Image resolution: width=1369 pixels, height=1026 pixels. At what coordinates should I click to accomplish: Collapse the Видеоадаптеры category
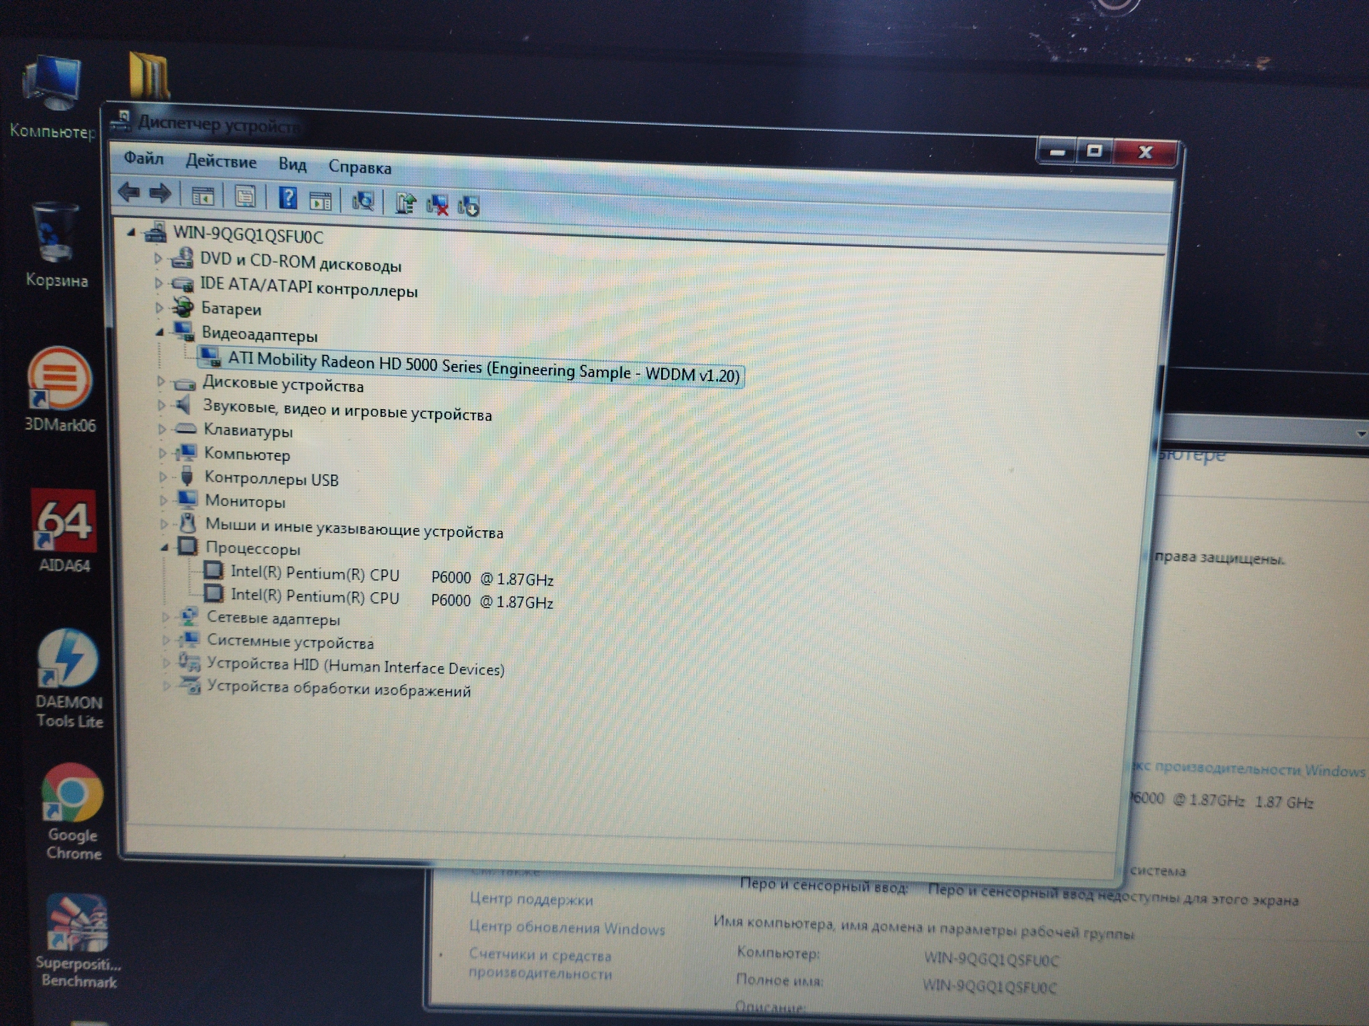(x=160, y=331)
